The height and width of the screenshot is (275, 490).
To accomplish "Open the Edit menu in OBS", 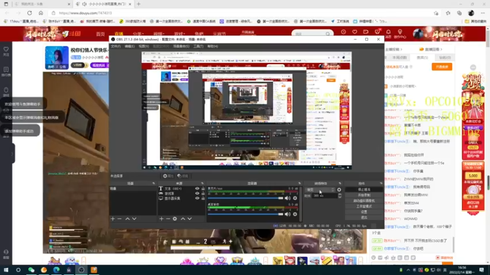I will [129, 46].
